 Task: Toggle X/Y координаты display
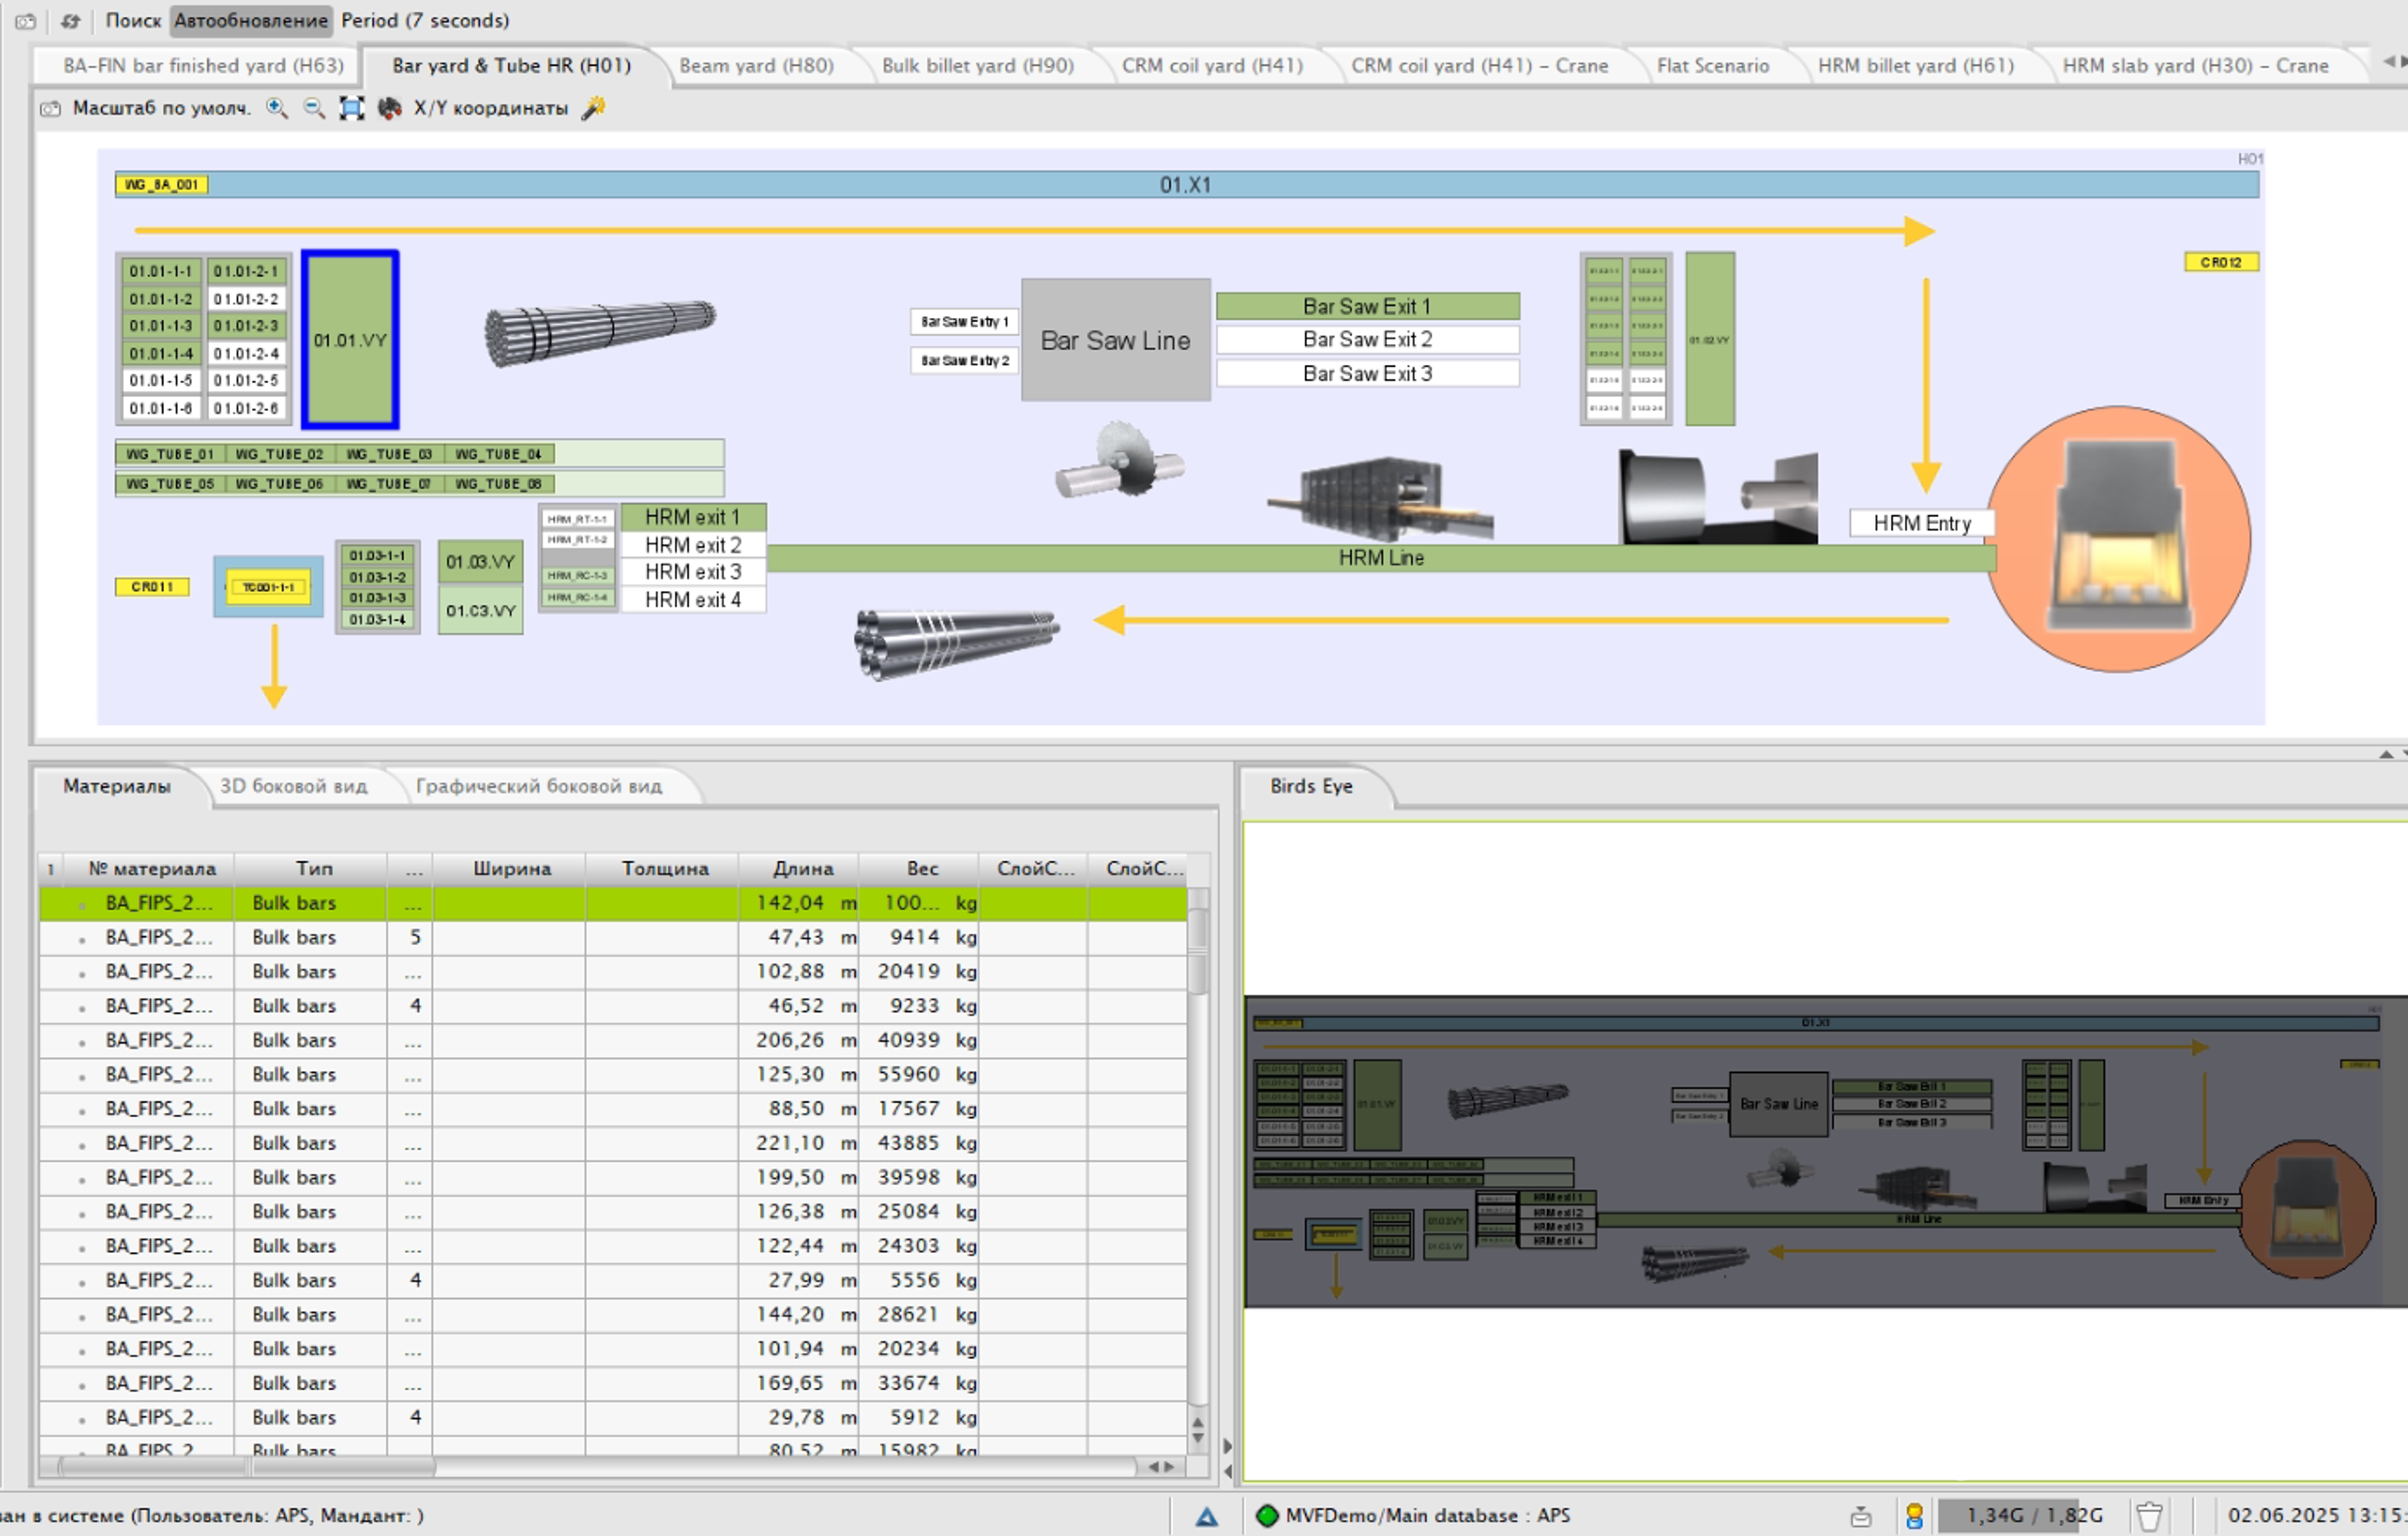coord(491,108)
